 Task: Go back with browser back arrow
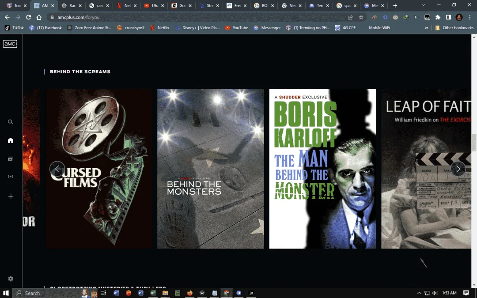click(8, 17)
